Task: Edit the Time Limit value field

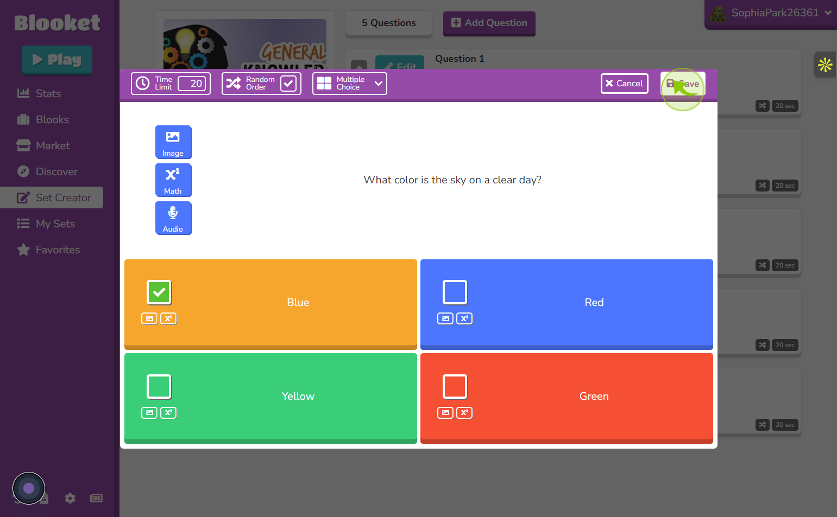Action: (x=192, y=84)
